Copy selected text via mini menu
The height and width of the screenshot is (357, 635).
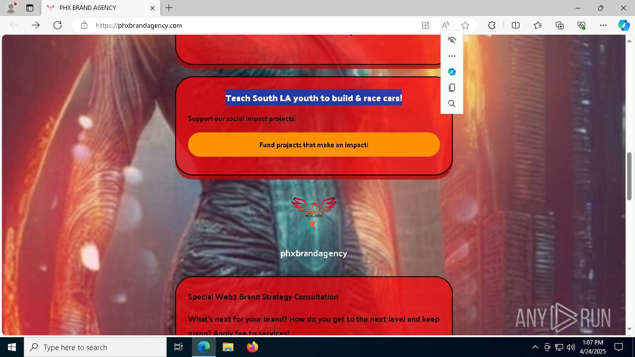[x=452, y=88]
